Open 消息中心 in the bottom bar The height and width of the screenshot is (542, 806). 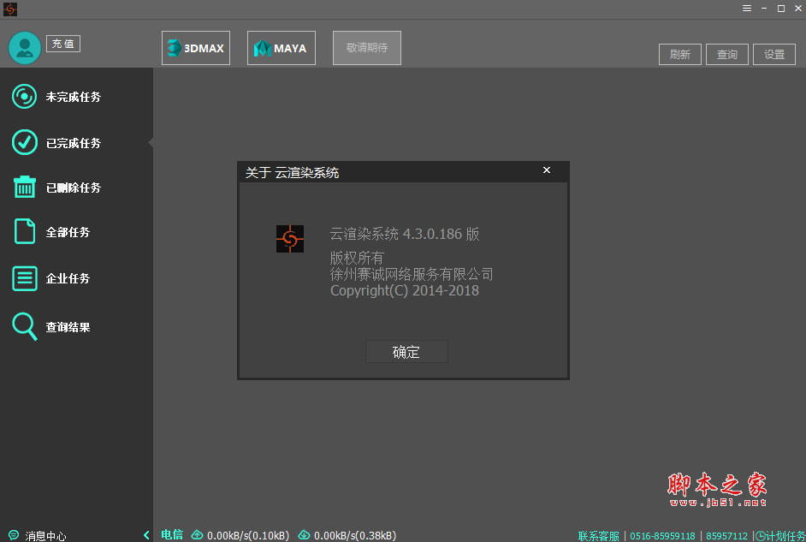click(x=37, y=535)
